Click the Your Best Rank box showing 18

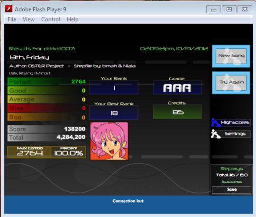(114, 113)
